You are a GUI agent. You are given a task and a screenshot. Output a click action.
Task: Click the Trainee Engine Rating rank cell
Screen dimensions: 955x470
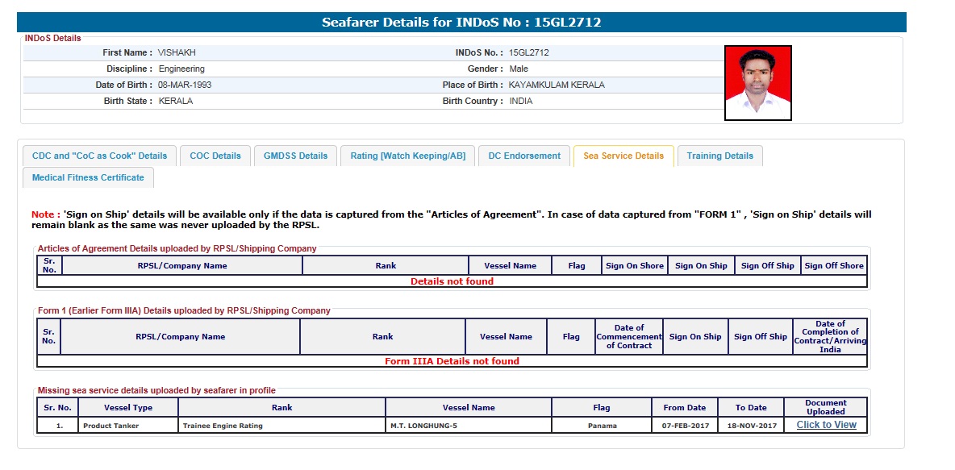pos(281,426)
